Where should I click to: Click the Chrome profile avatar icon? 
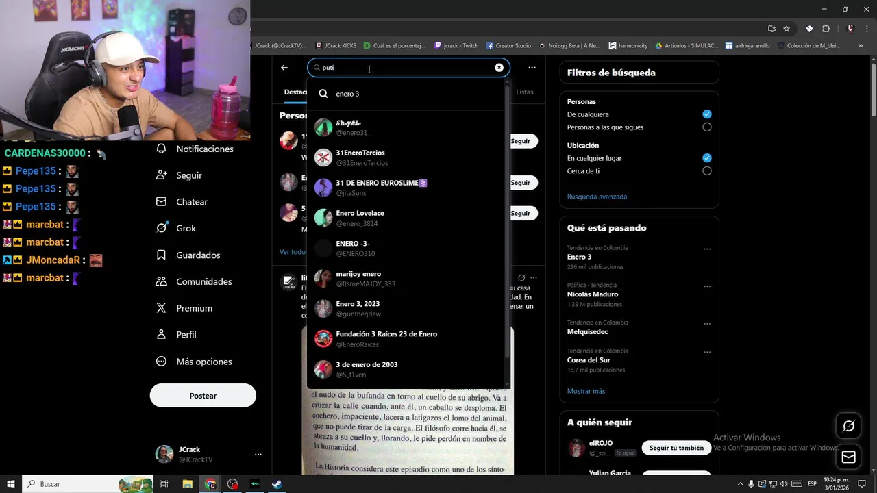(850, 29)
